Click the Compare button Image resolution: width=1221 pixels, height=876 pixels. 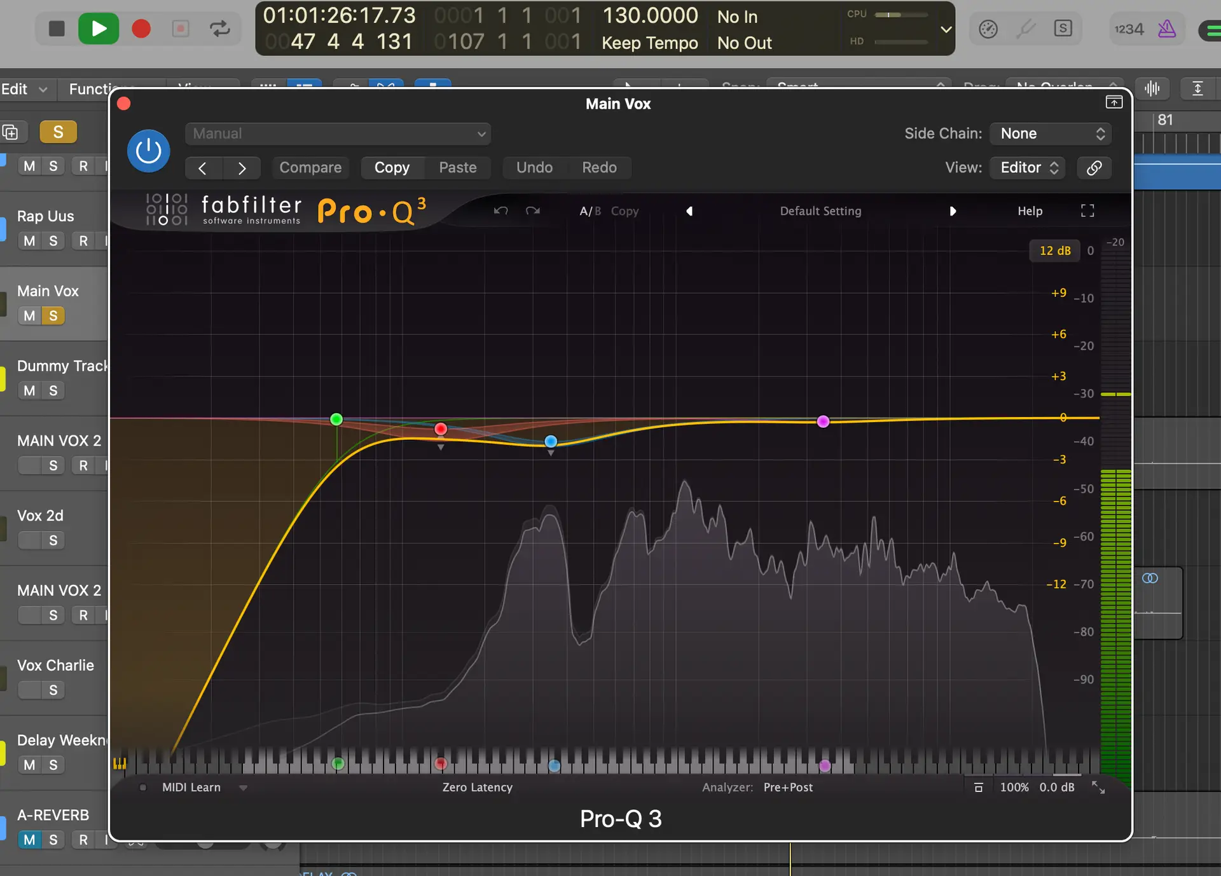coord(310,167)
